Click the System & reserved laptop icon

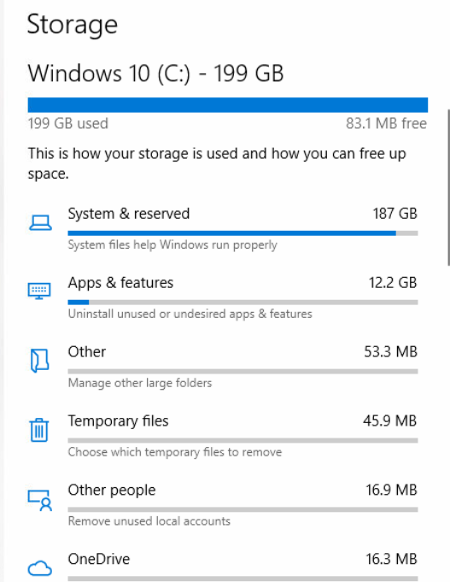[x=40, y=223]
